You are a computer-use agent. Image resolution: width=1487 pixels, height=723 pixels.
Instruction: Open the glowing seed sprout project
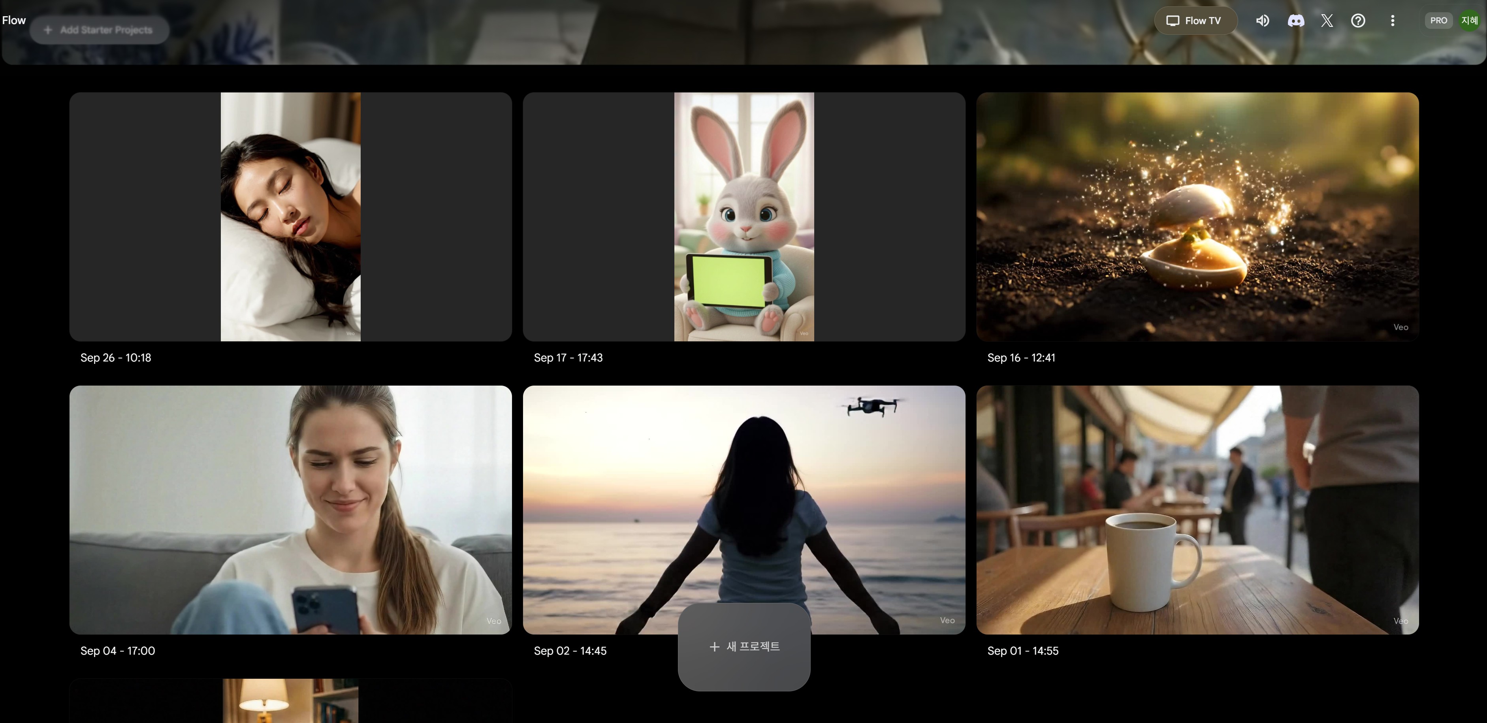click(x=1197, y=217)
